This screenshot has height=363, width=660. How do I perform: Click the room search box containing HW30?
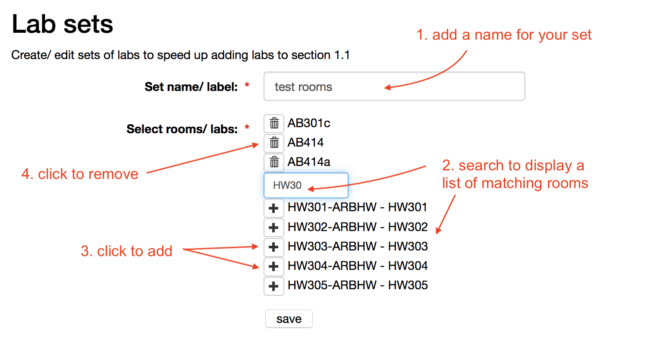tap(305, 185)
